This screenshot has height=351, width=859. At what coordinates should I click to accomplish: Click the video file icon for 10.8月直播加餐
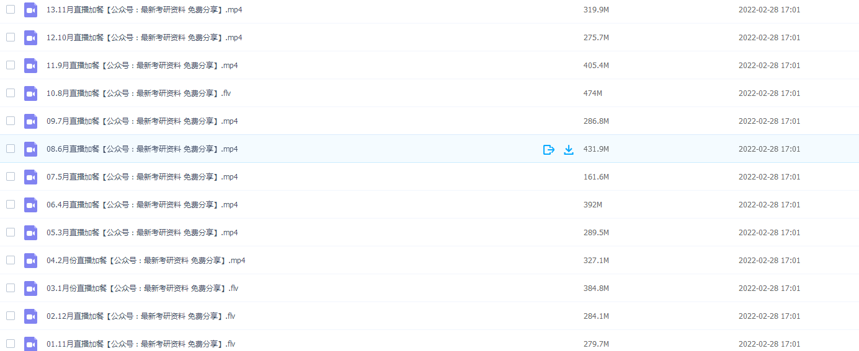click(x=31, y=93)
